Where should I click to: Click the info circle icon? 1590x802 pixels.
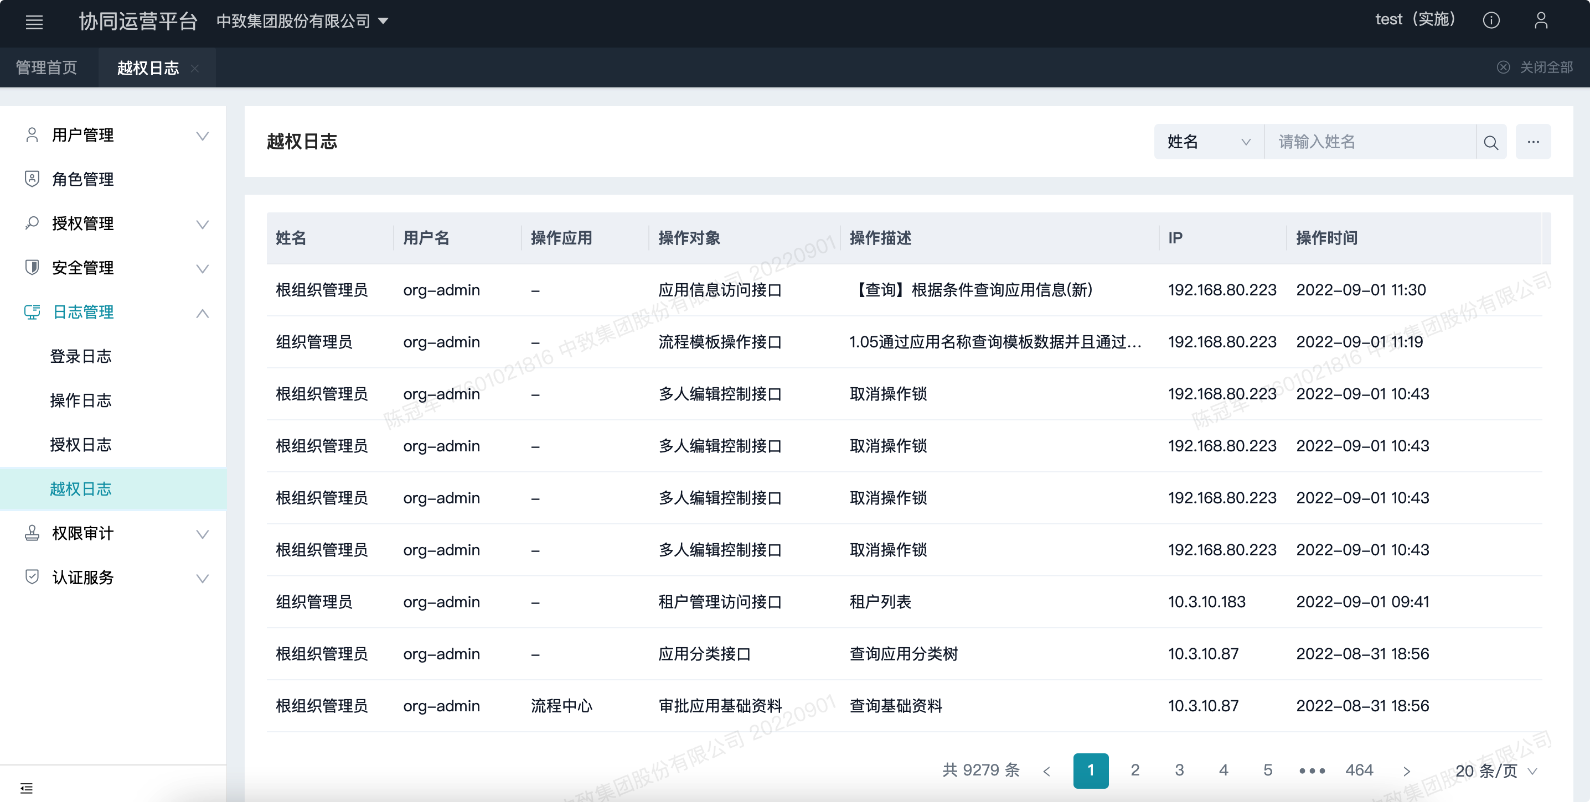tap(1490, 21)
